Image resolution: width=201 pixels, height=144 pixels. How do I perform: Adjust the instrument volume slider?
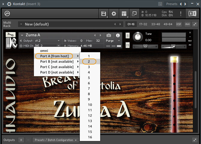pos(174,46)
